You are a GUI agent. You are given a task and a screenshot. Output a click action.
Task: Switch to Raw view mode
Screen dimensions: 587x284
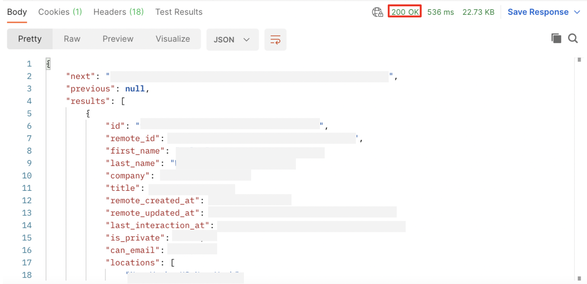pyautogui.click(x=72, y=39)
